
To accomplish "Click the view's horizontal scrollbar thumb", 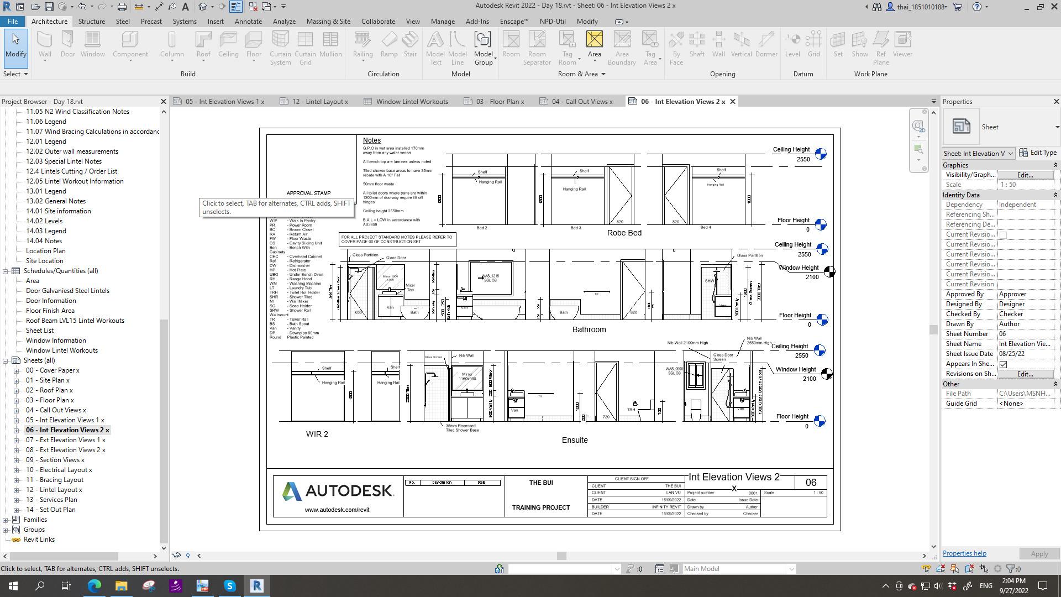I will pos(561,556).
